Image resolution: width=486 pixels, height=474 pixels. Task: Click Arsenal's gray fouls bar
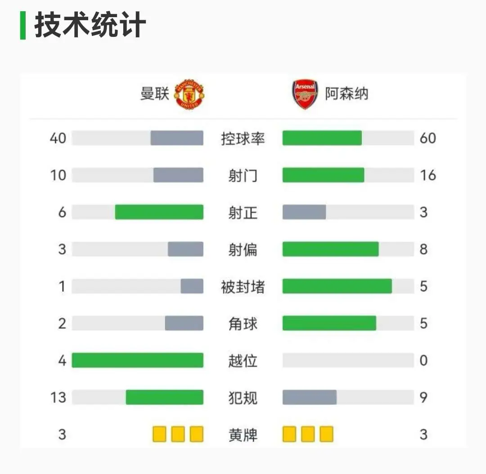click(x=309, y=398)
